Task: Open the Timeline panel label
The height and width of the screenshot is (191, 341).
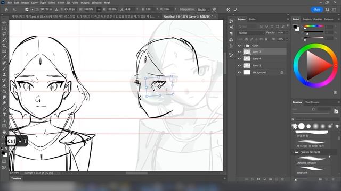Action: point(17,178)
